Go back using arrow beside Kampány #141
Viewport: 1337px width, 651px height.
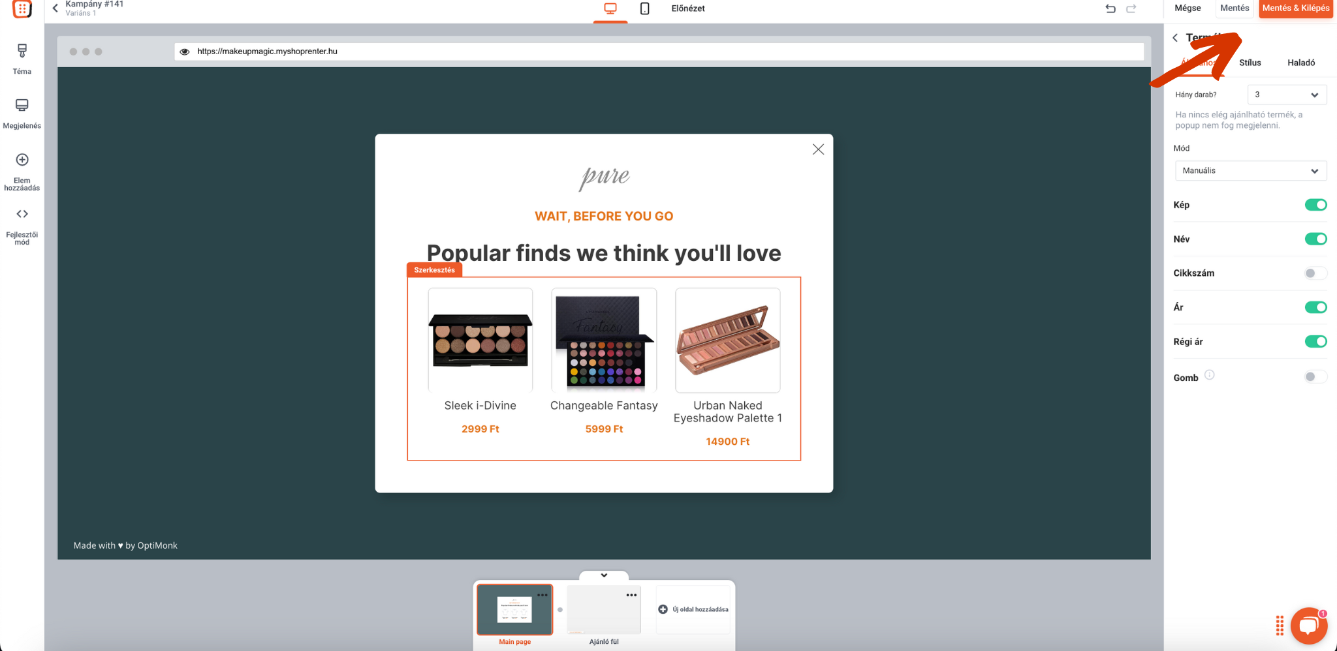[55, 8]
